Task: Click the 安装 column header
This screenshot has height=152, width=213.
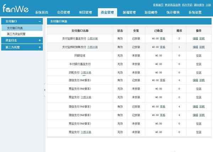Action: pyautogui.click(x=136, y=31)
